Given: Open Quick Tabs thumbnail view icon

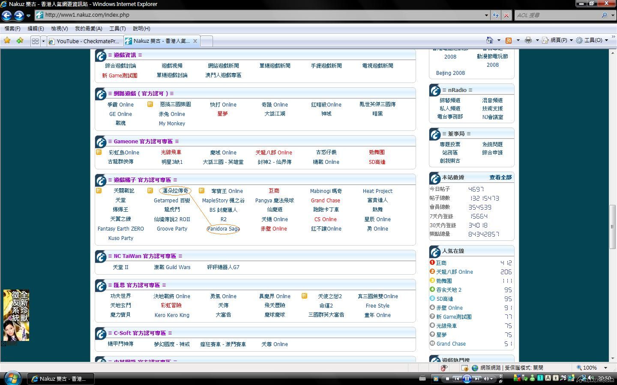Looking at the screenshot, I should pos(35,41).
